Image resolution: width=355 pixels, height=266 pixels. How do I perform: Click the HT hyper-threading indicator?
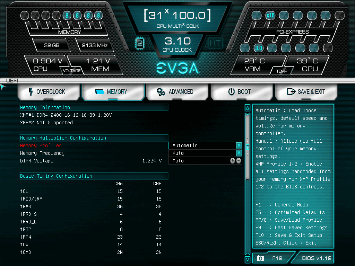pos(215,43)
